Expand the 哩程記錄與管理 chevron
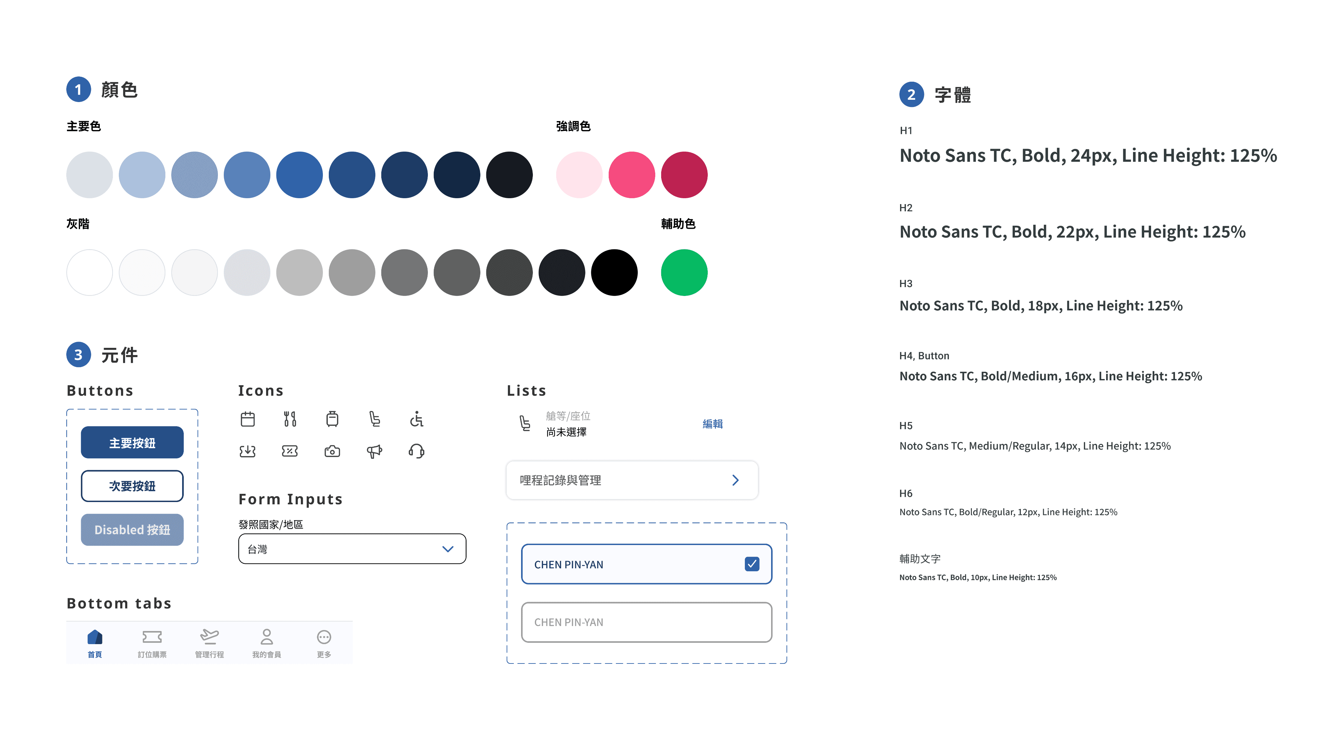 coord(735,480)
